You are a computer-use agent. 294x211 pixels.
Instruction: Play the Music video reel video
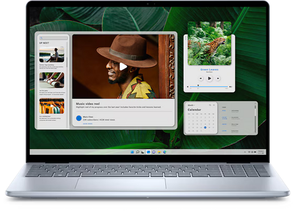pyautogui.click(x=123, y=67)
